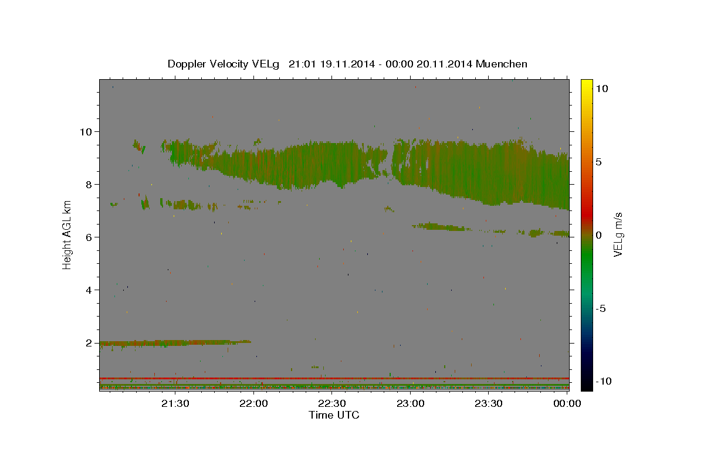Select the colorbar value 0 label
The image size is (704, 469).
[x=598, y=235]
